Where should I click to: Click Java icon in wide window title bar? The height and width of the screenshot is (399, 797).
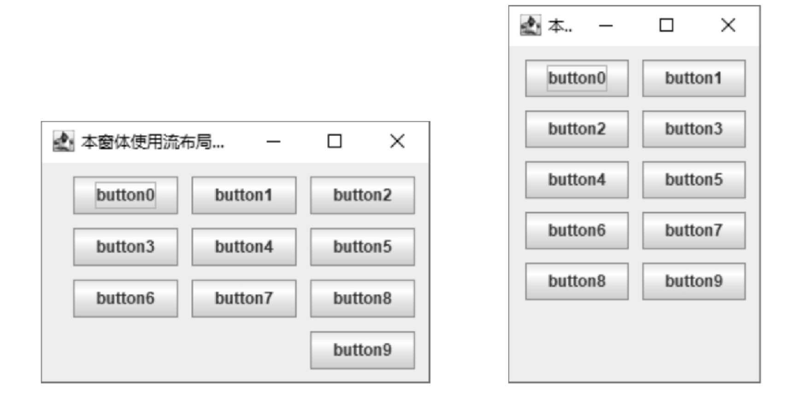tap(63, 141)
